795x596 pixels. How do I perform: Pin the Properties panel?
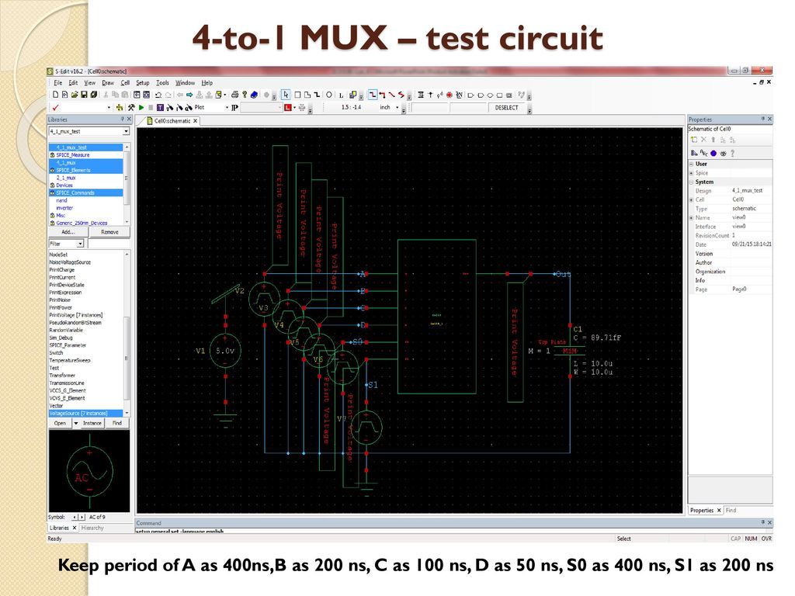click(x=762, y=119)
